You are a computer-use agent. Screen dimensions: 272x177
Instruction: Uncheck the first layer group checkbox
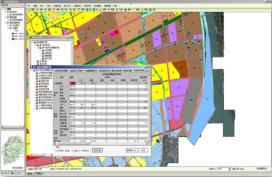point(8,12)
